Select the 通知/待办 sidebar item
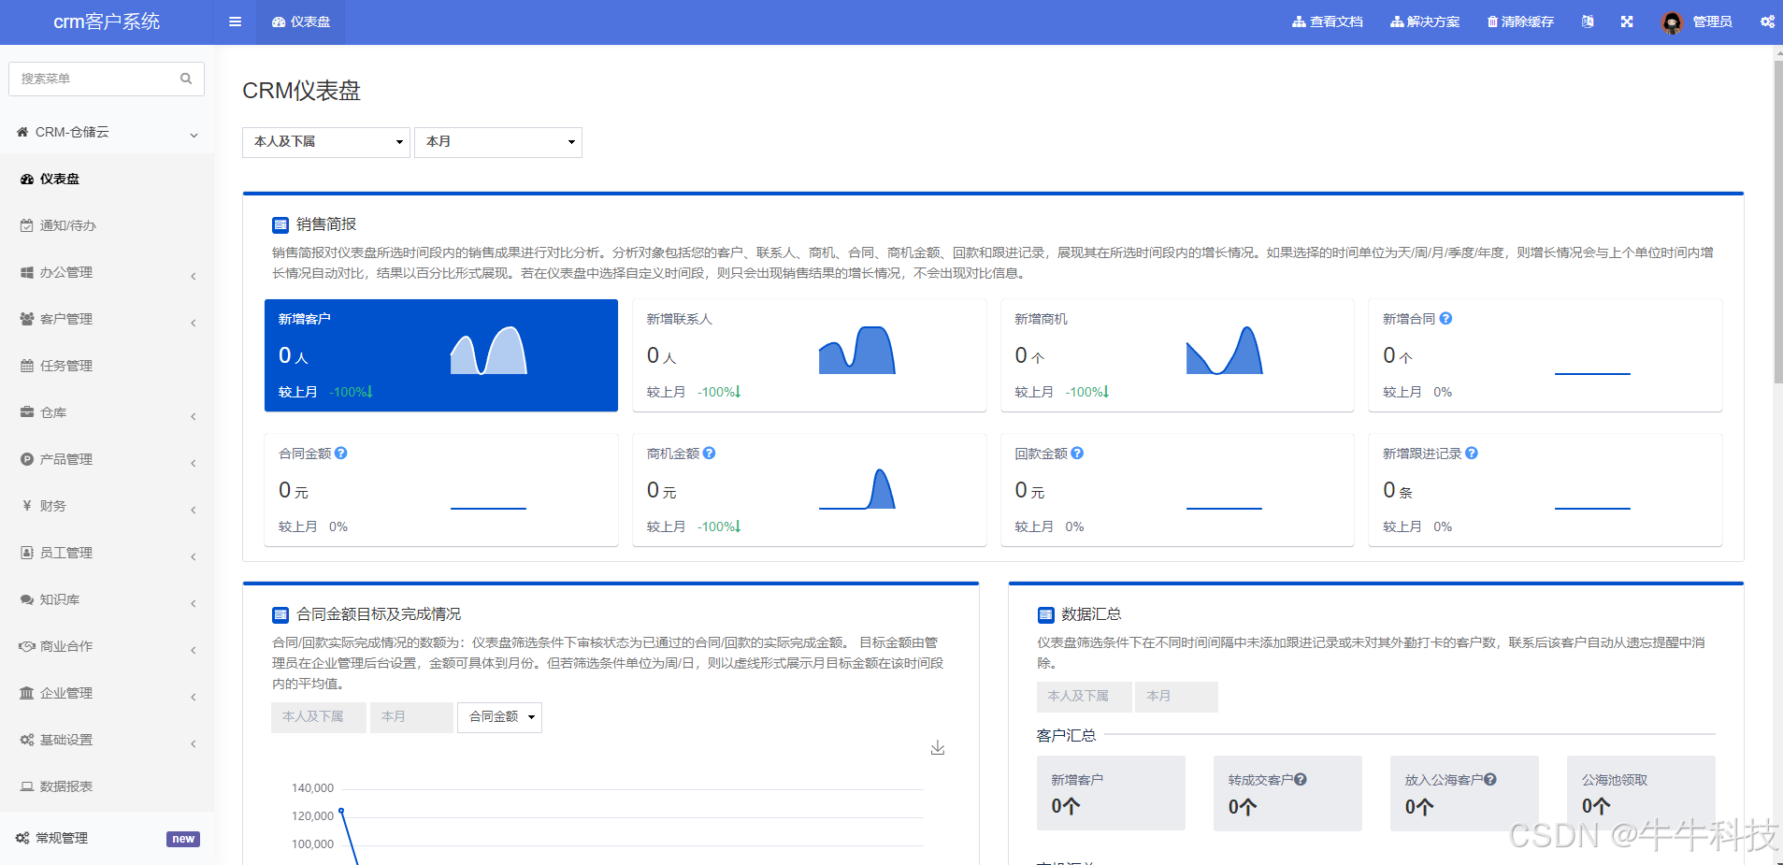 pyautogui.click(x=67, y=225)
